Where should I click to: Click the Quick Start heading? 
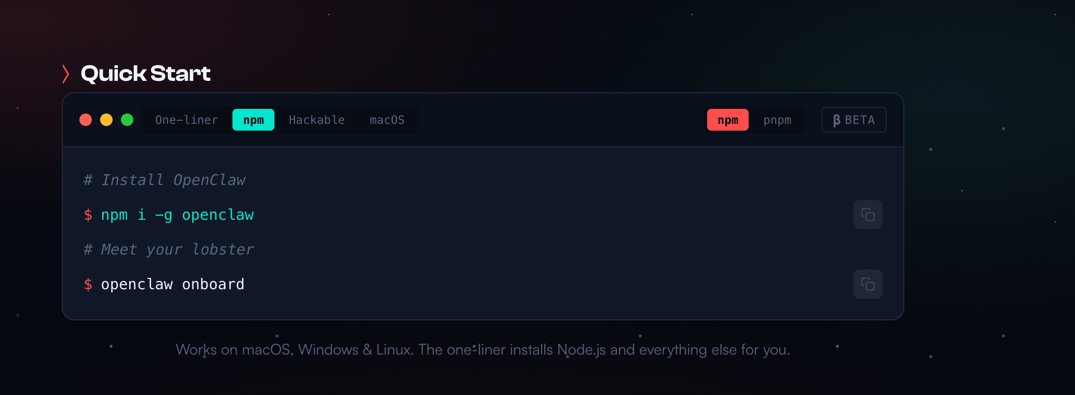(146, 74)
